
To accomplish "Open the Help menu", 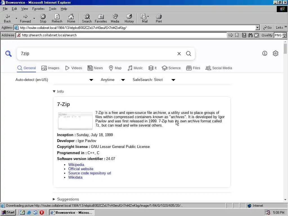I will click(64, 9).
